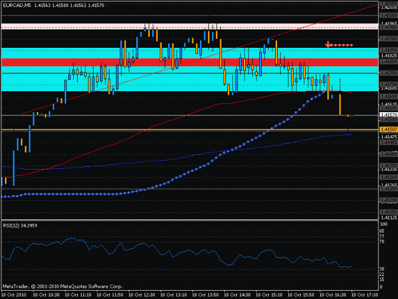Click the white 1.41570 current price label
398x299 pixels.
(388, 115)
